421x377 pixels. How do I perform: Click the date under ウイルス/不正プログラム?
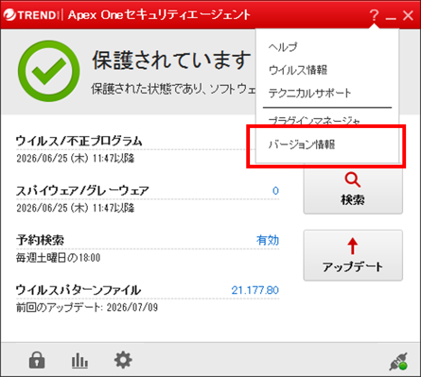coord(75,158)
